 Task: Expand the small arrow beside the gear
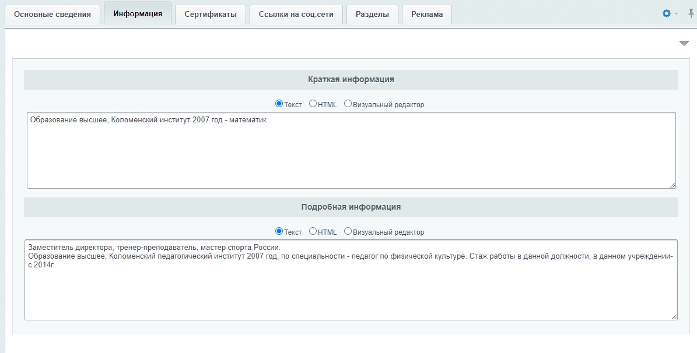[676, 14]
